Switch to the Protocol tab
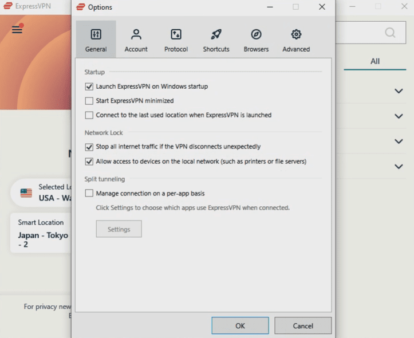414x338 pixels. (176, 40)
